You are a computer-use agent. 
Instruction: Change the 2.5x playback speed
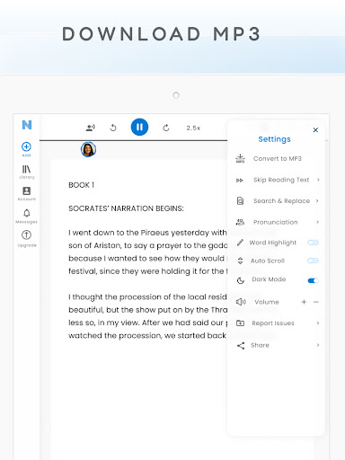pos(193,128)
